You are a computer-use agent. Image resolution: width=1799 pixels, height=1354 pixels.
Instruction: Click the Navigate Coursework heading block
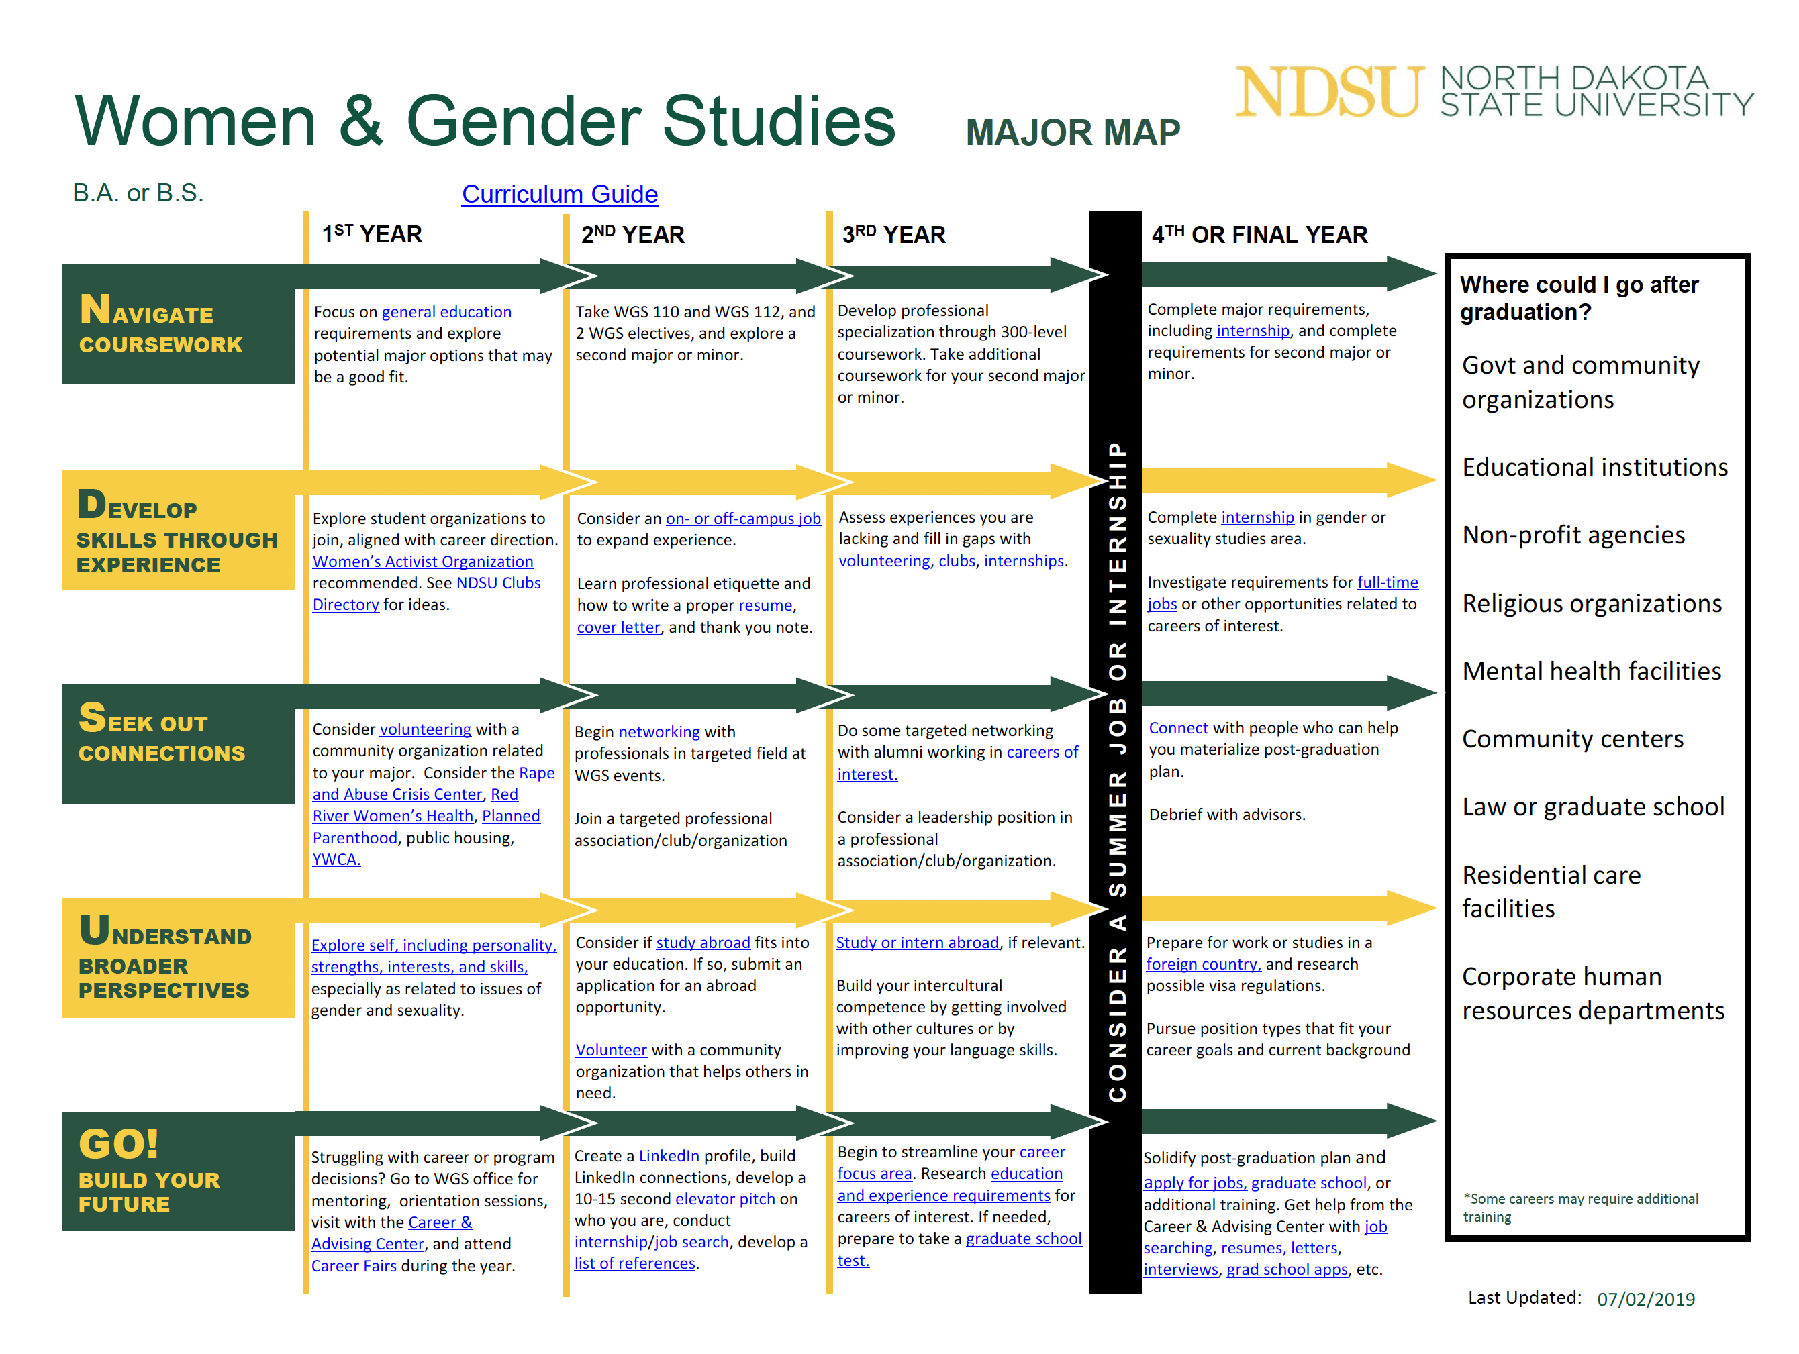click(x=178, y=324)
